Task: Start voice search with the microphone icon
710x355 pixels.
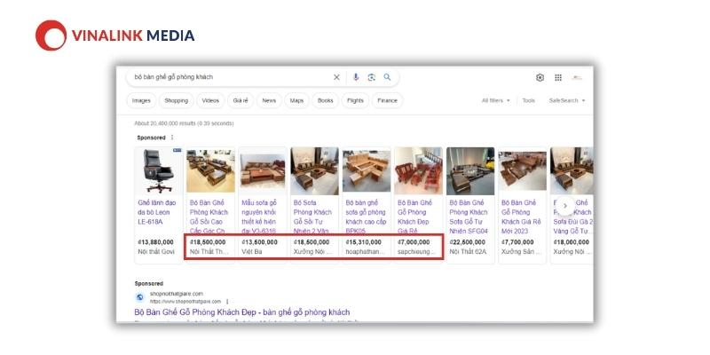Action: click(356, 77)
